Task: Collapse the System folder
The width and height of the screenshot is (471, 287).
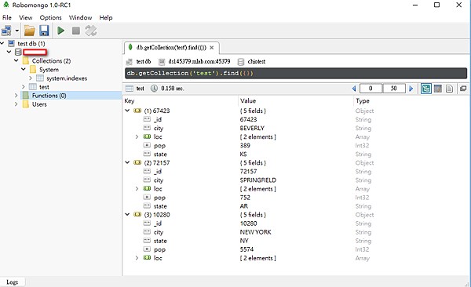Action: pyautogui.click(x=24, y=69)
